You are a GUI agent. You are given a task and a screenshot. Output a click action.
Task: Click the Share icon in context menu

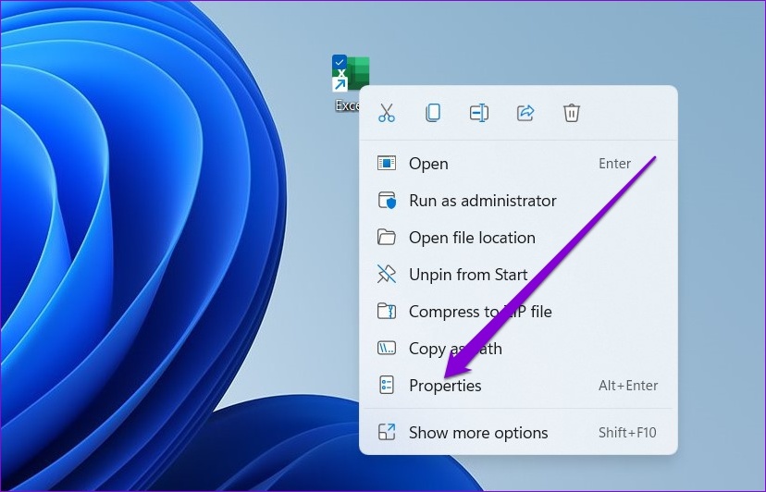[525, 113]
